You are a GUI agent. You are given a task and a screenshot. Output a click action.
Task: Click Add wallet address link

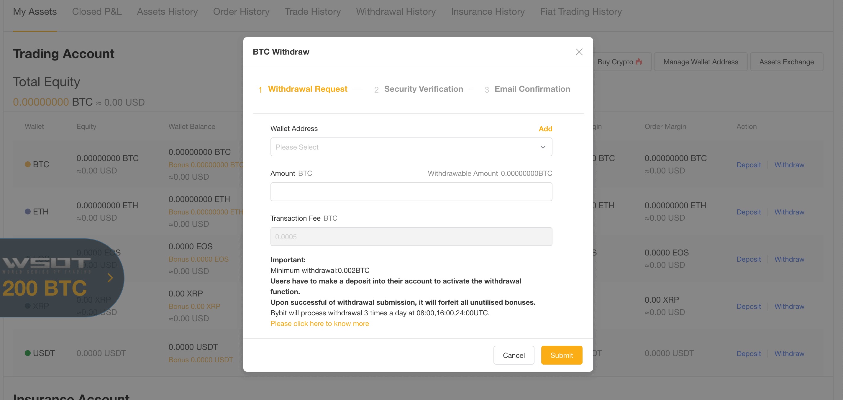pos(545,129)
